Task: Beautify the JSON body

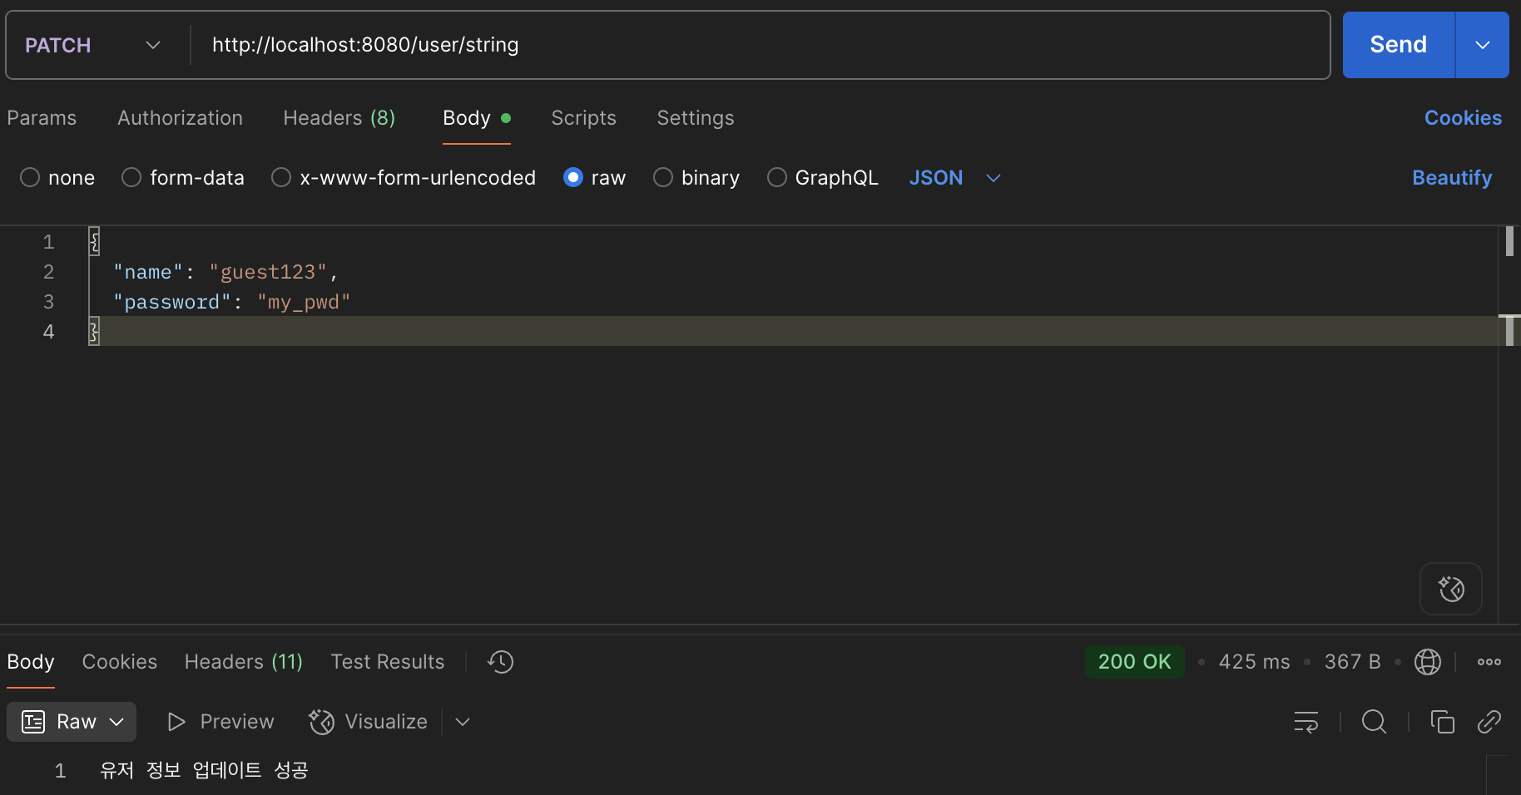Action: (x=1452, y=177)
